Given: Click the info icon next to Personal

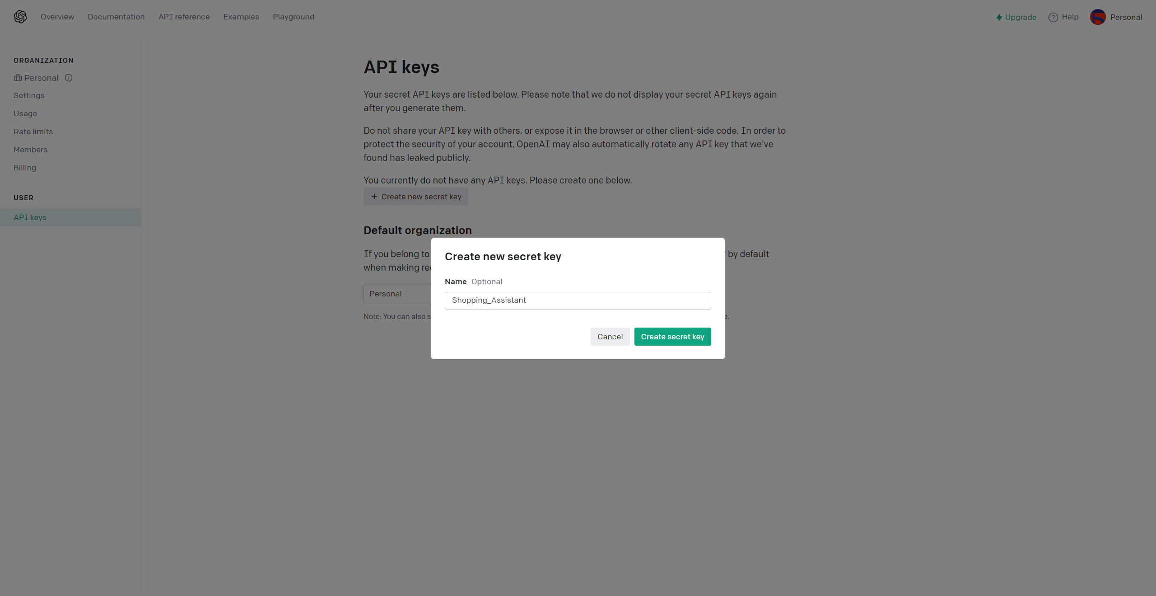Looking at the screenshot, I should click(68, 78).
